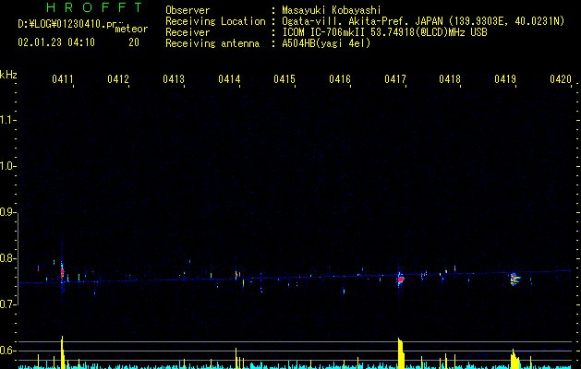
Task: Click the 1.0 kHz frequency label
Action: click(7, 166)
